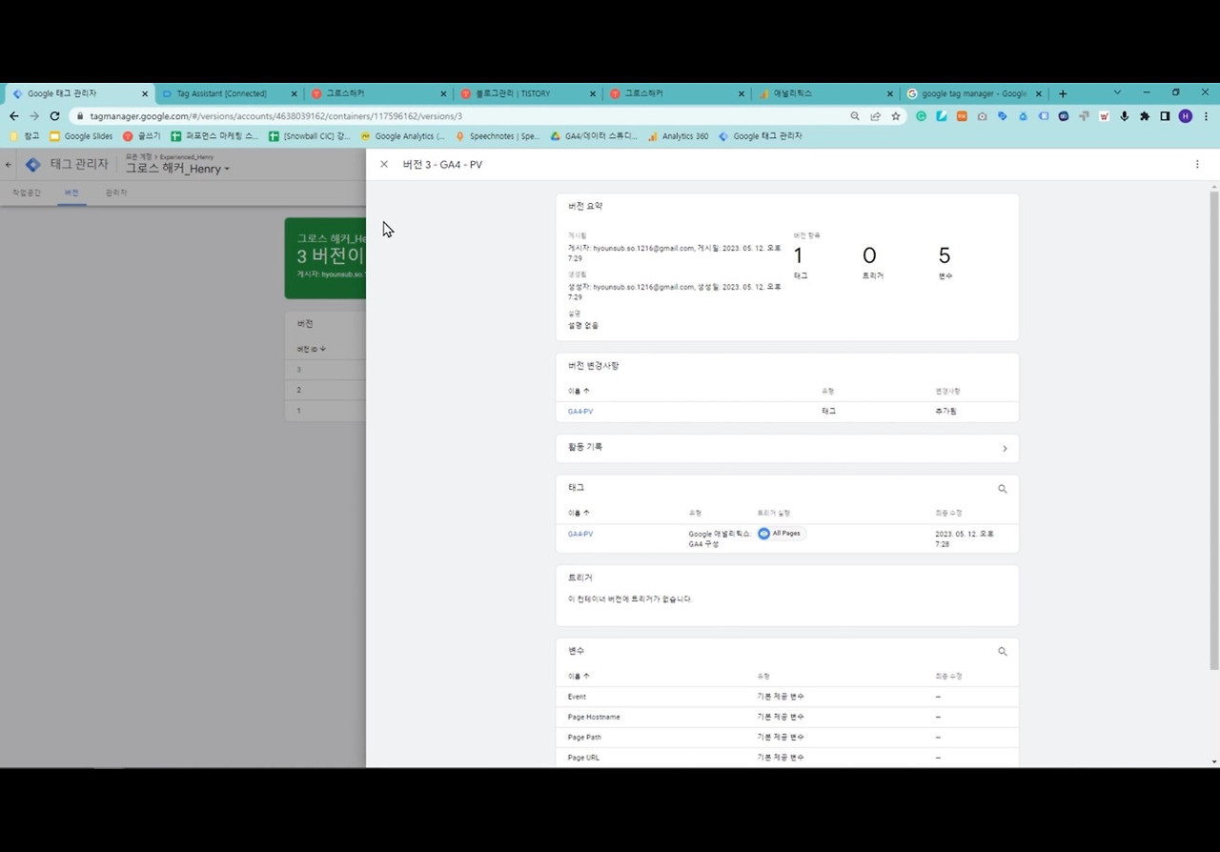Open the Speechnotes bookmark
The width and height of the screenshot is (1220, 852).
coord(498,136)
